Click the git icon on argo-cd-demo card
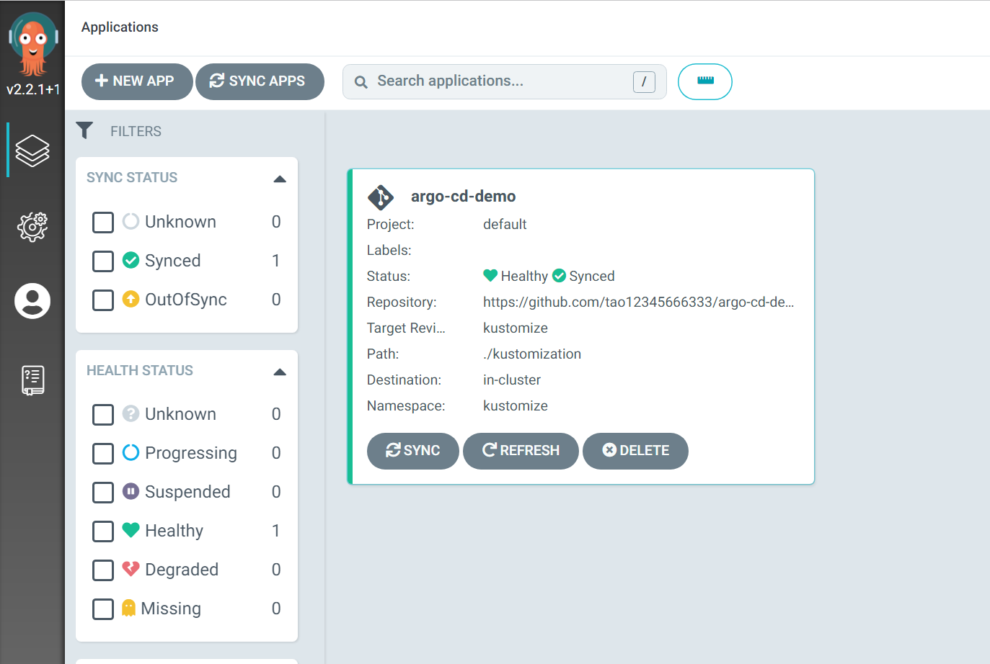 (x=380, y=197)
